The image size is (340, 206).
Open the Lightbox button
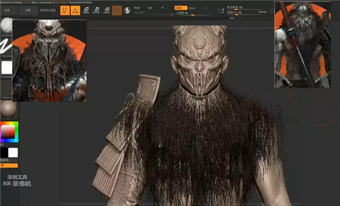pyautogui.click(x=28, y=11)
